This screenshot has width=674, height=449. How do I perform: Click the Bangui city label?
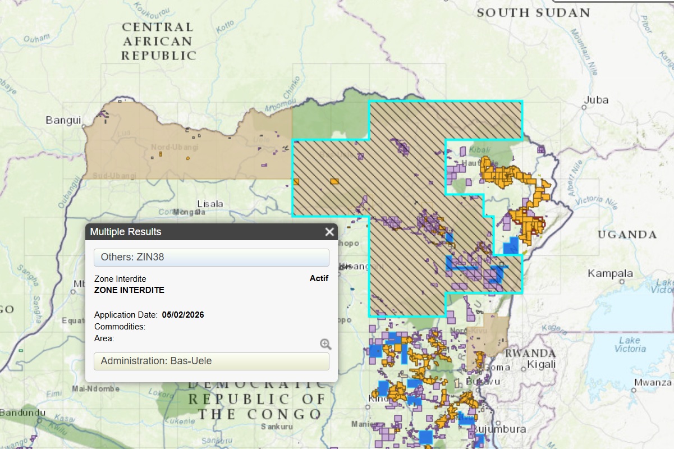click(x=63, y=120)
